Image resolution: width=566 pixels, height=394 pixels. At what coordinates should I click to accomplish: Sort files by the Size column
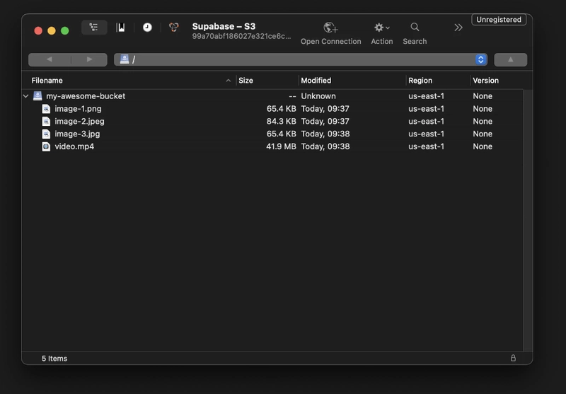tap(266, 81)
